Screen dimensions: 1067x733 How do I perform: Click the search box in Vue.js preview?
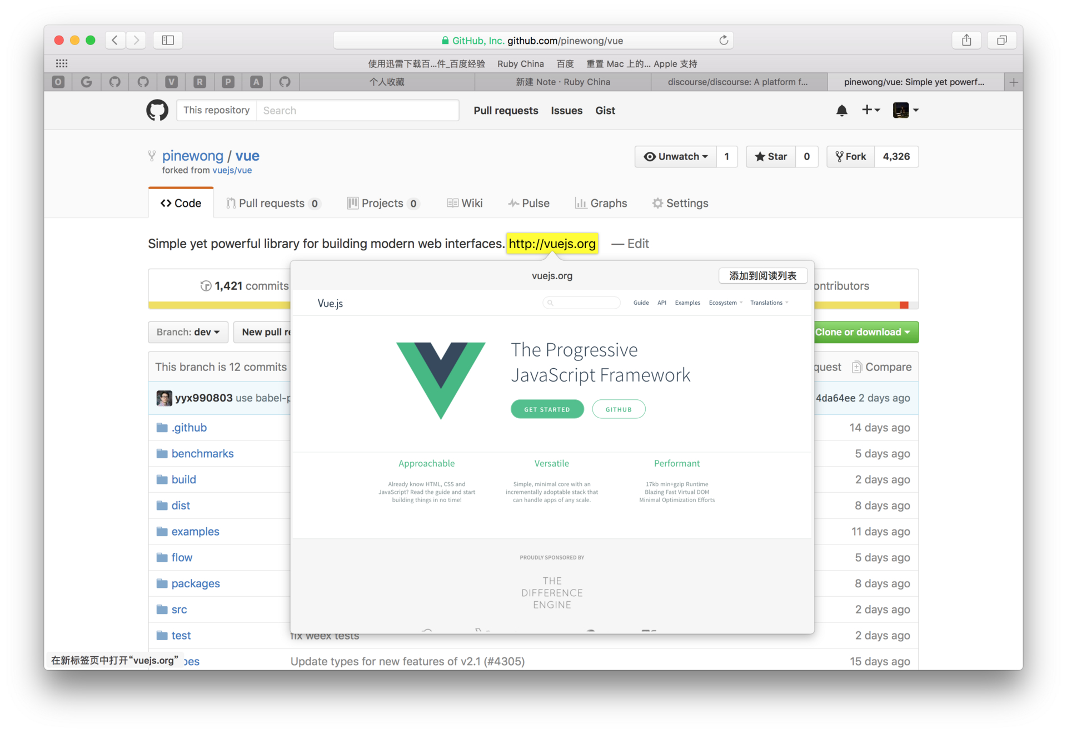click(581, 303)
